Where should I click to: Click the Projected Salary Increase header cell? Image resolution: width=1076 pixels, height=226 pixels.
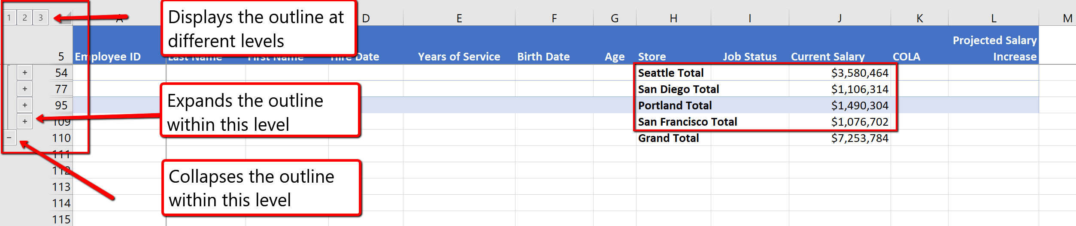click(x=994, y=45)
